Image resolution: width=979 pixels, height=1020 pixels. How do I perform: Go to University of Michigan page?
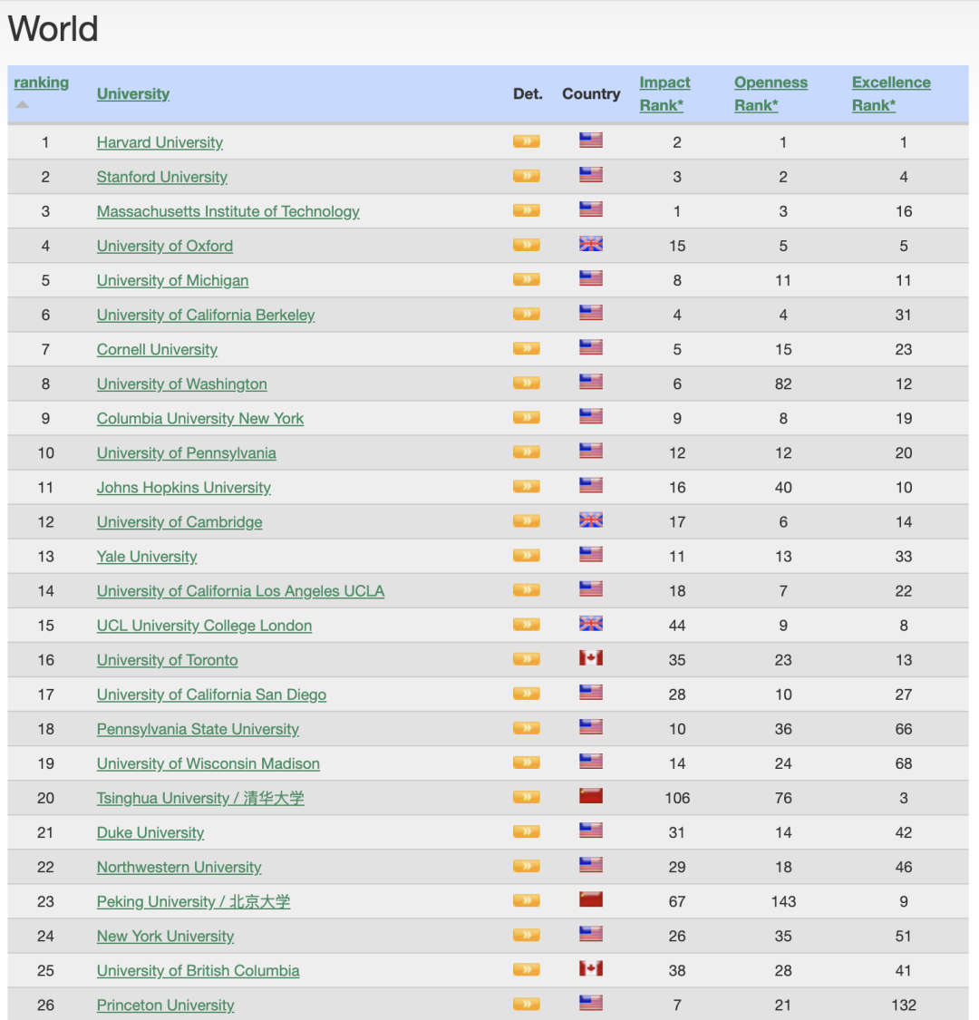pyautogui.click(x=172, y=280)
